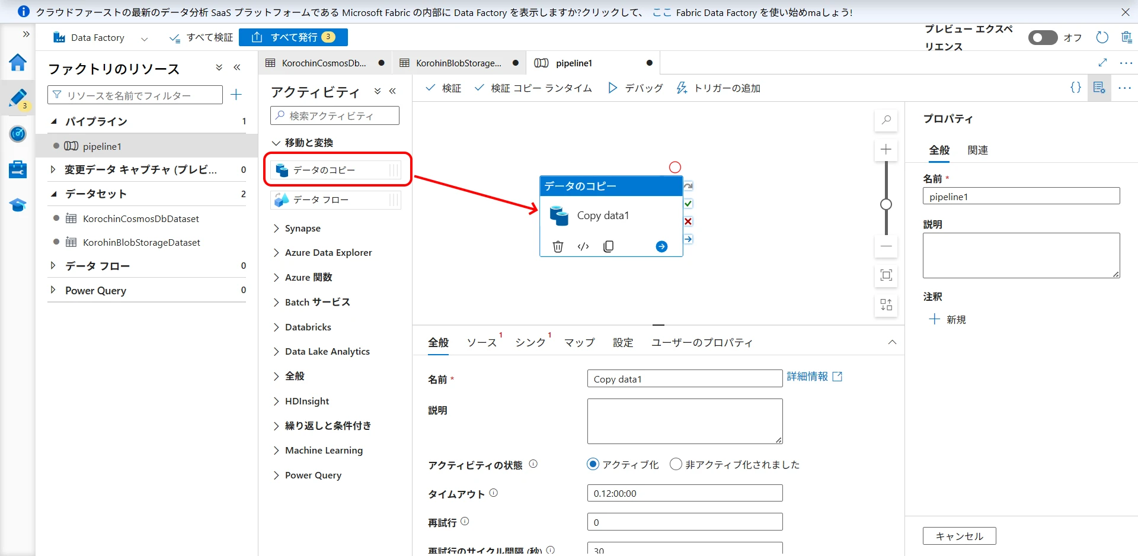Expand the Power Query resource tree node
Viewport: 1138px width, 556px height.
click(53, 290)
